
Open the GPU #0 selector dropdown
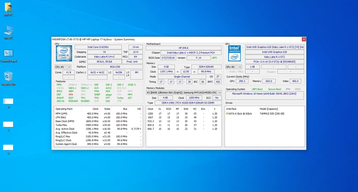point(233,67)
